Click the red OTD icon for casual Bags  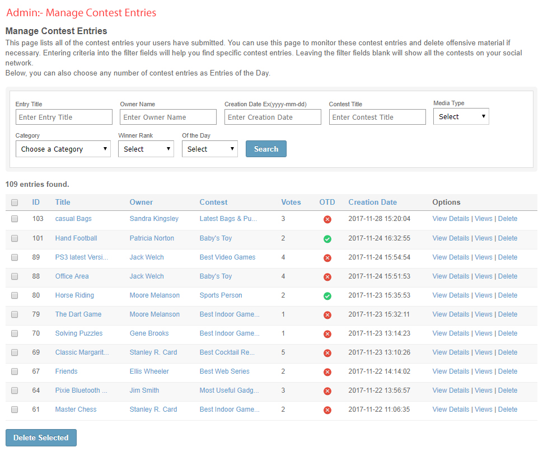(327, 219)
